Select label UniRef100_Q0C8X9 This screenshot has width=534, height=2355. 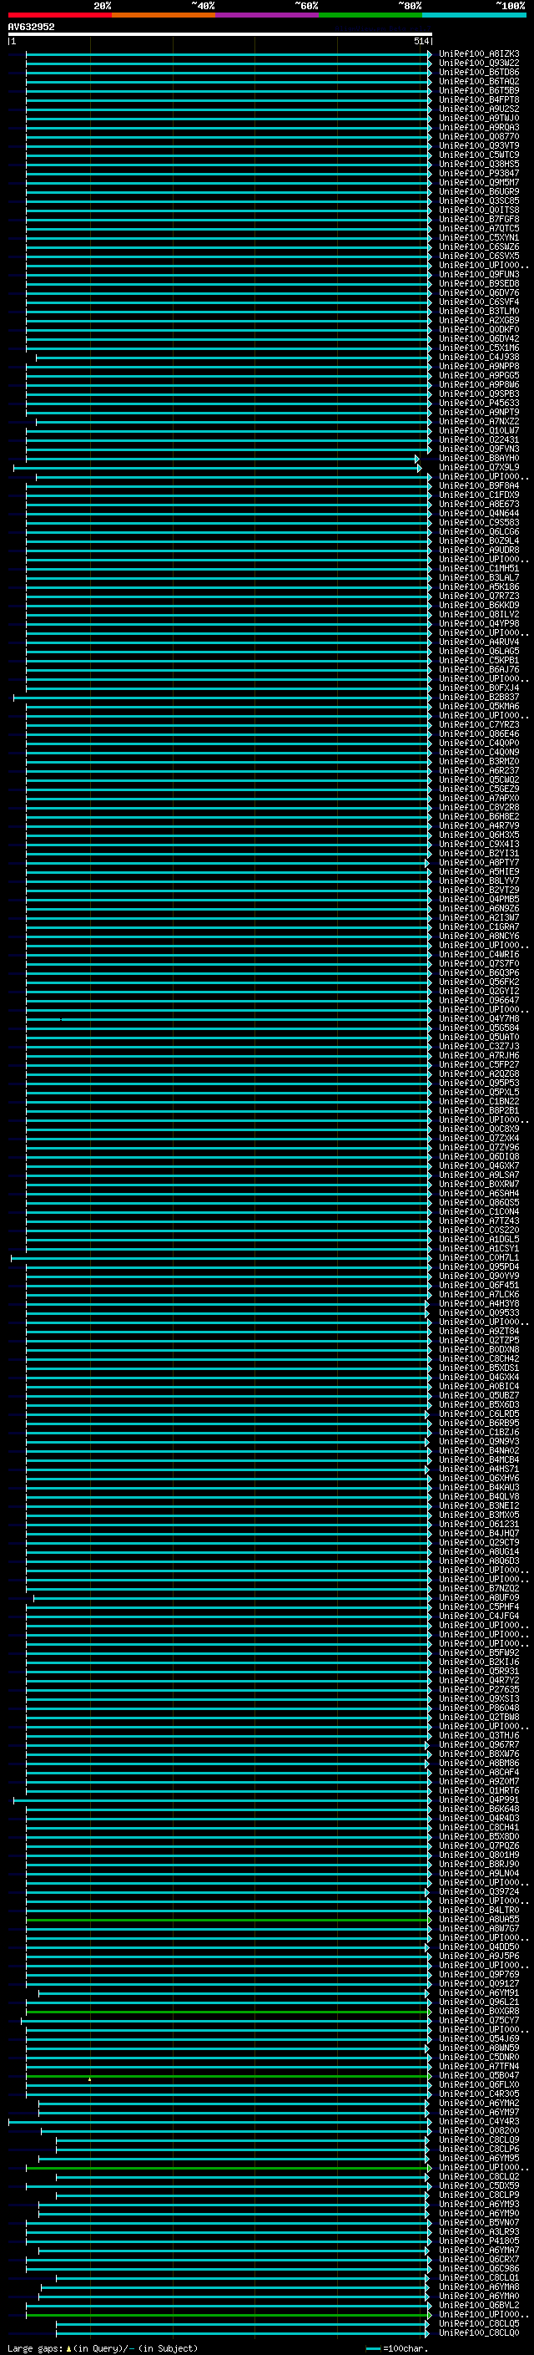(479, 1129)
